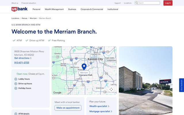This screenshot has height=115, width=184.
Task: Expand Lobby hours section
Action: [22, 79]
